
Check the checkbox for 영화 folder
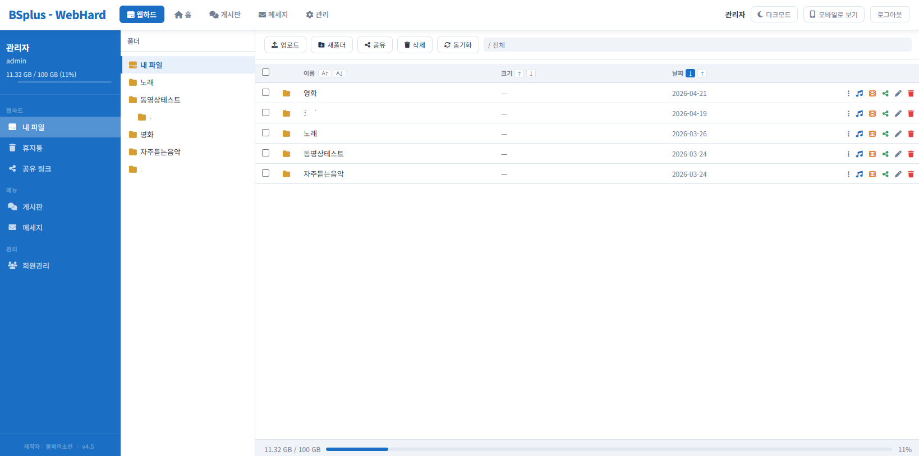pos(266,93)
